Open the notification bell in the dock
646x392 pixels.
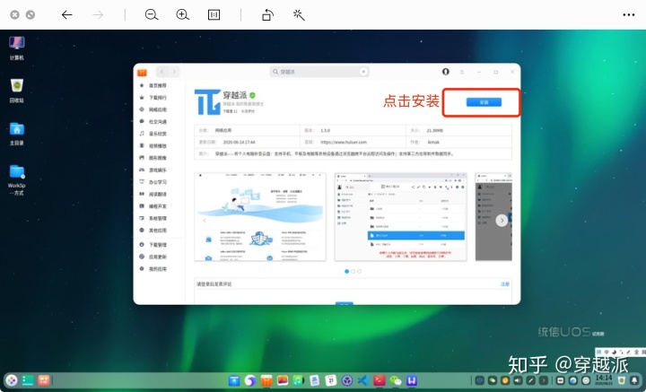[x=635, y=380]
